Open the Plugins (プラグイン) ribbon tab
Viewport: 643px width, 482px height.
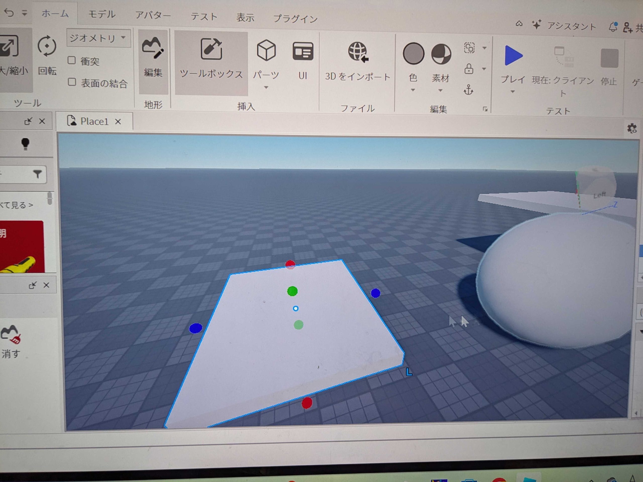tap(295, 19)
